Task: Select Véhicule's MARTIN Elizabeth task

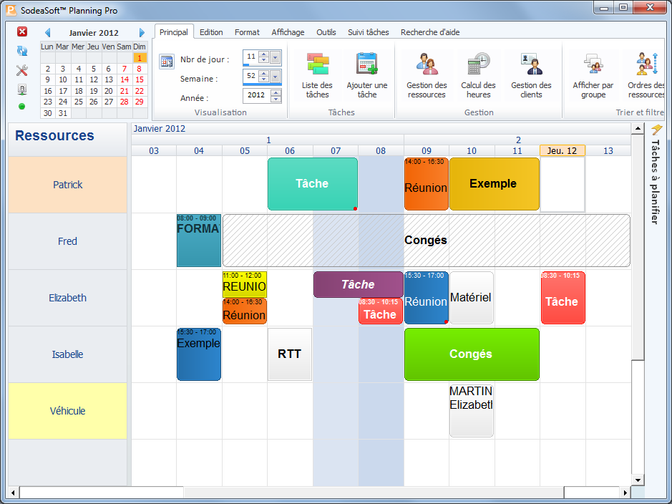Action: tap(472, 411)
